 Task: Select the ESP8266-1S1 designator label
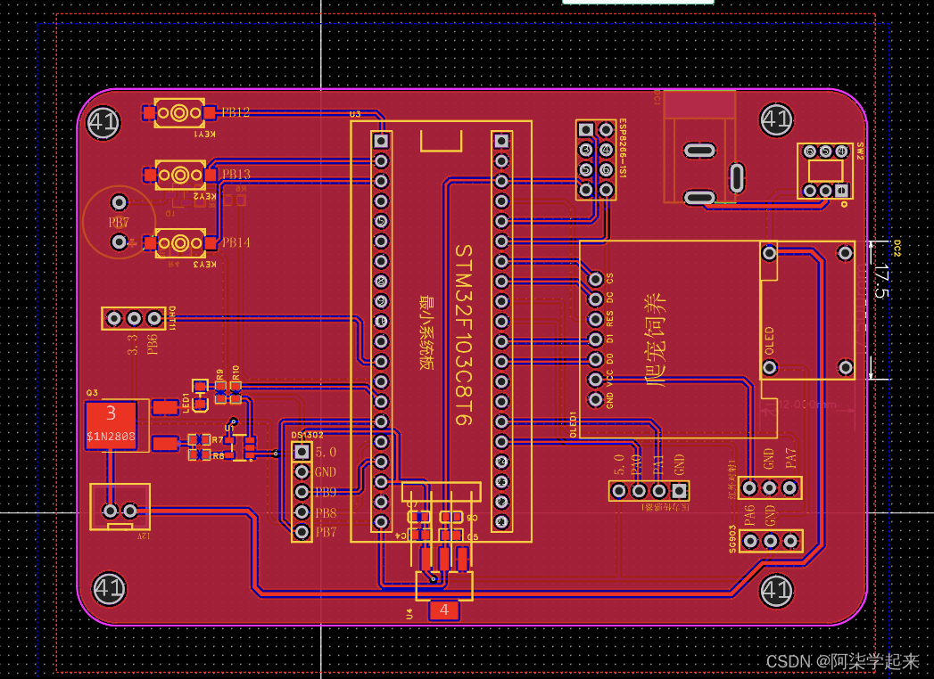(623, 148)
